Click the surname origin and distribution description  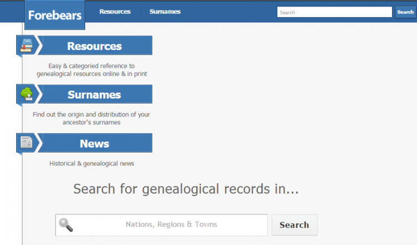tap(92, 118)
